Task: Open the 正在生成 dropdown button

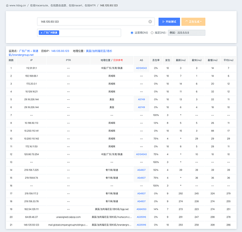Action: pos(193,22)
